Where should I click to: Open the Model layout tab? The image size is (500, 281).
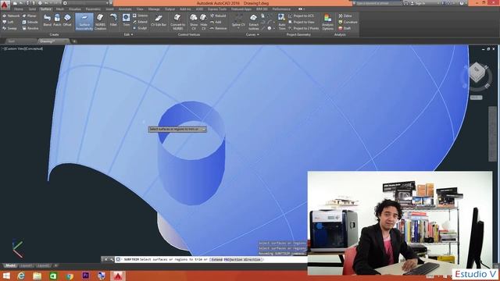[x=10, y=265]
